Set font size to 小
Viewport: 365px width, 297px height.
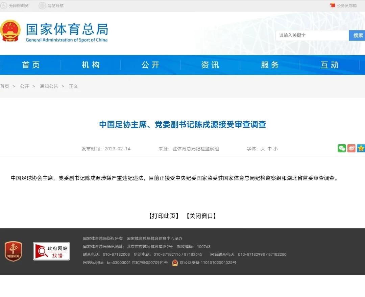[x=276, y=149]
